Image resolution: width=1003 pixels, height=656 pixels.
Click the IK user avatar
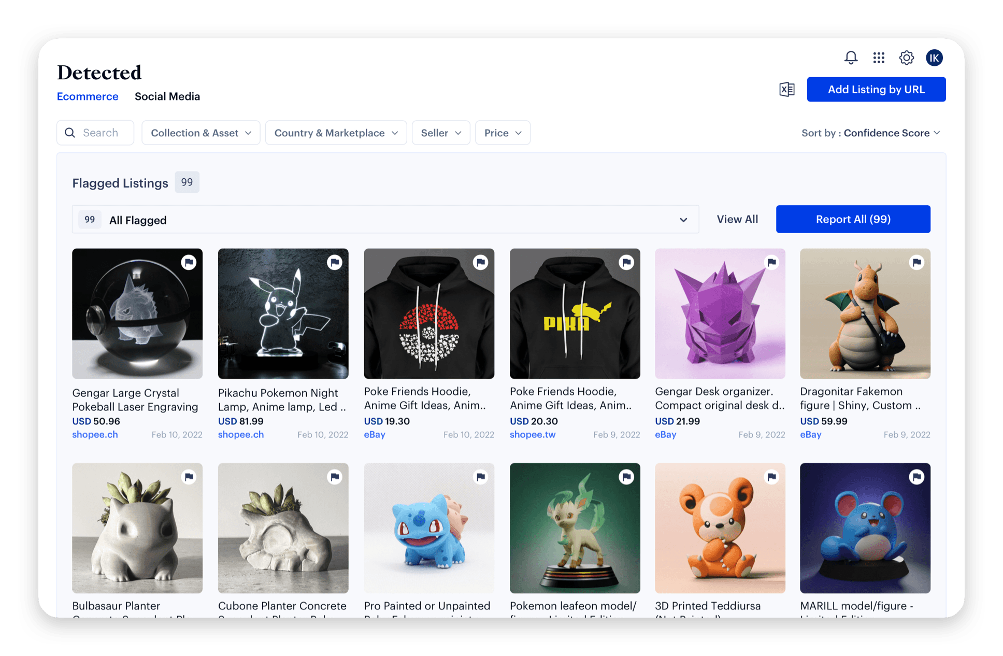(934, 58)
